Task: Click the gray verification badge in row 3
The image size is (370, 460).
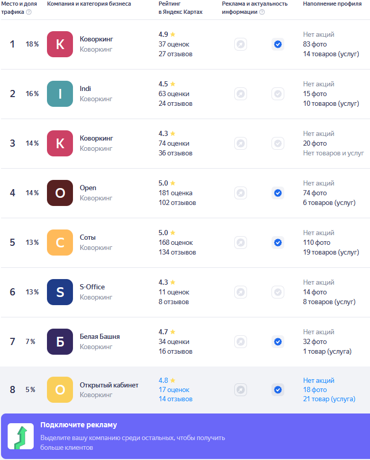Action: [278, 144]
